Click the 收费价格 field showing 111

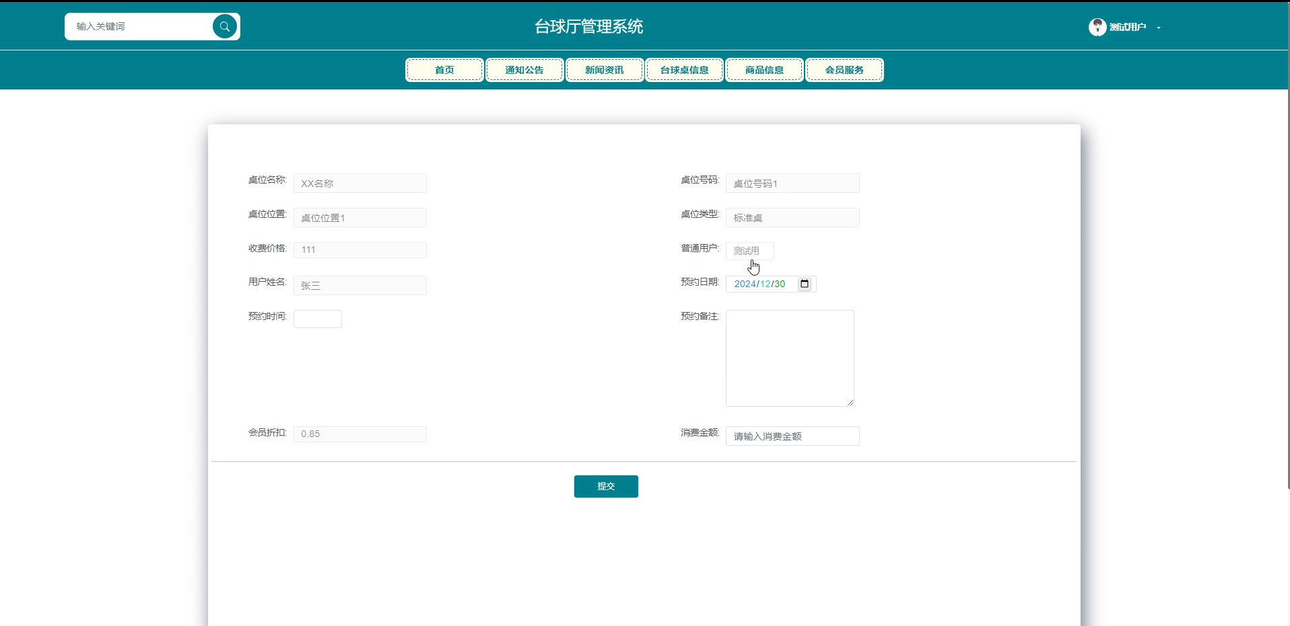[360, 249]
